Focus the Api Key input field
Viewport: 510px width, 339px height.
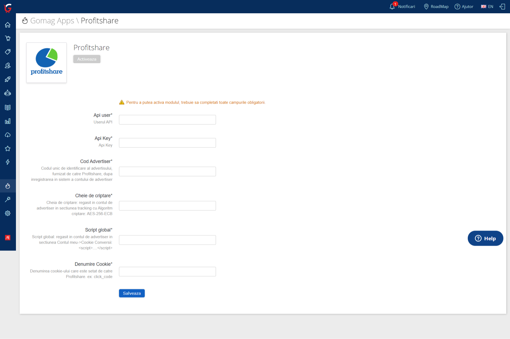click(167, 143)
